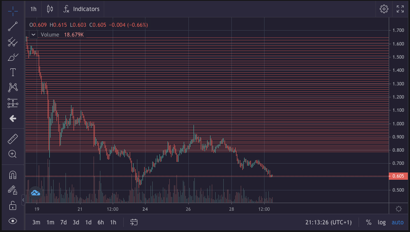The image size is (410, 232).
Task: Click the 1.700 price axis label
Action: [398, 30]
